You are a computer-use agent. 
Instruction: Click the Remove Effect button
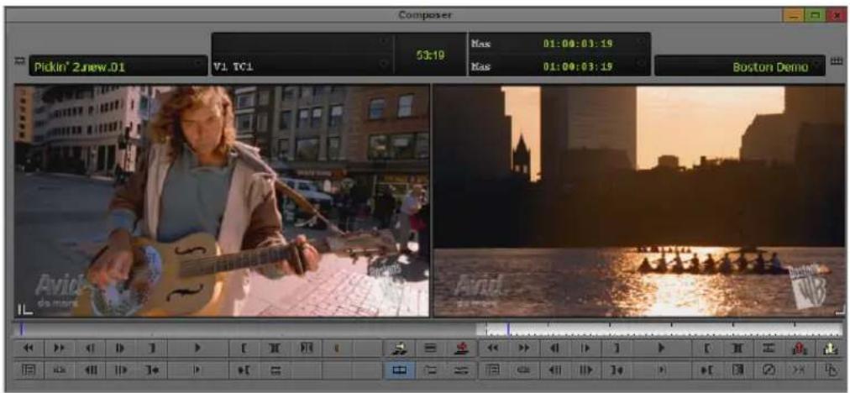(769, 369)
